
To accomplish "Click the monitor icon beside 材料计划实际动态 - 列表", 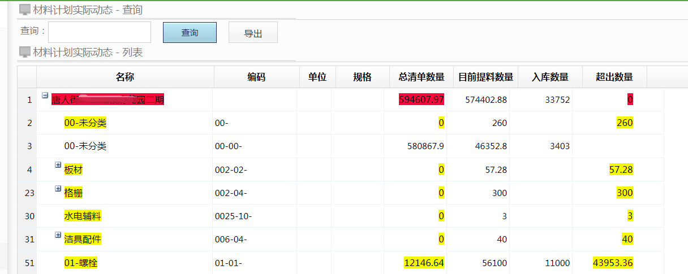I will [x=25, y=53].
